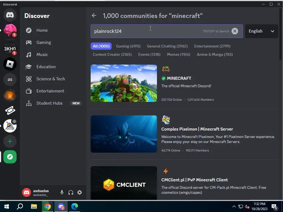Click the CMClient lightning bolt avatar
283x212 pixels.
[x=166, y=171]
